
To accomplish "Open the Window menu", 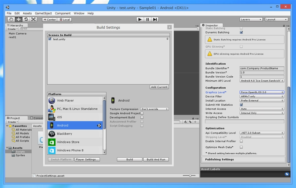I will click(79, 13).
